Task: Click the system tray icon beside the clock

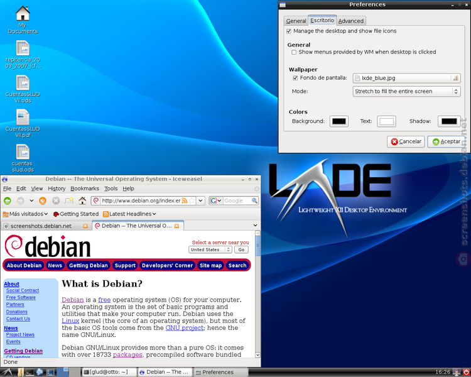Action: (457, 372)
